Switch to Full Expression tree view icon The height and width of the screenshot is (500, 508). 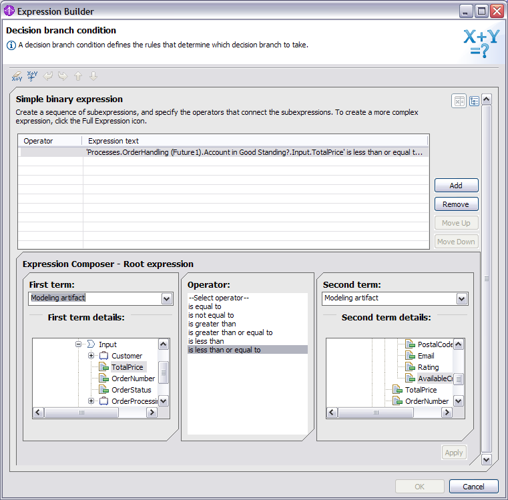click(x=474, y=101)
